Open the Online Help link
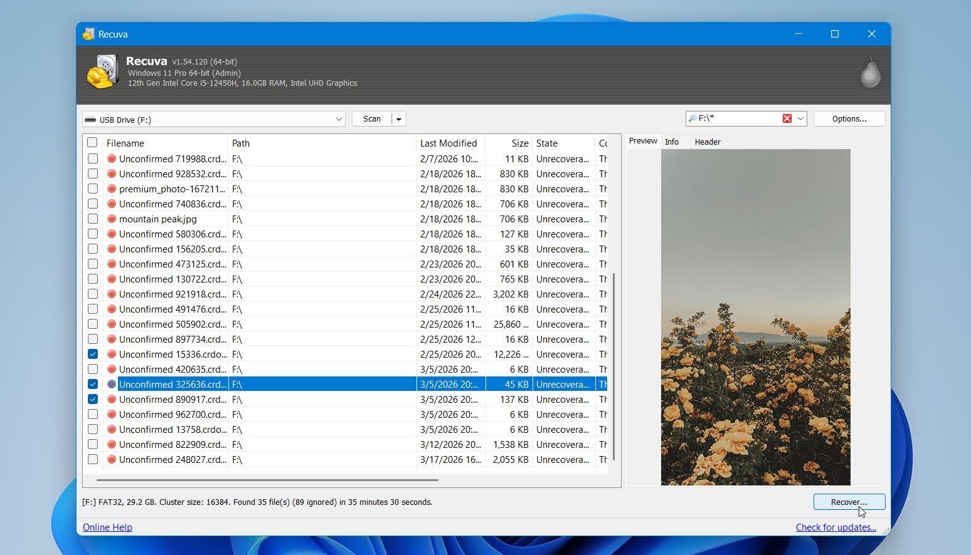971x555 pixels. pyautogui.click(x=107, y=527)
